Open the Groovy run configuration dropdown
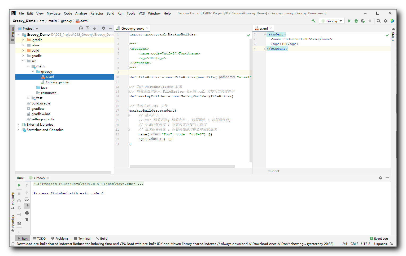The height and width of the screenshot is (256, 406). point(331,21)
